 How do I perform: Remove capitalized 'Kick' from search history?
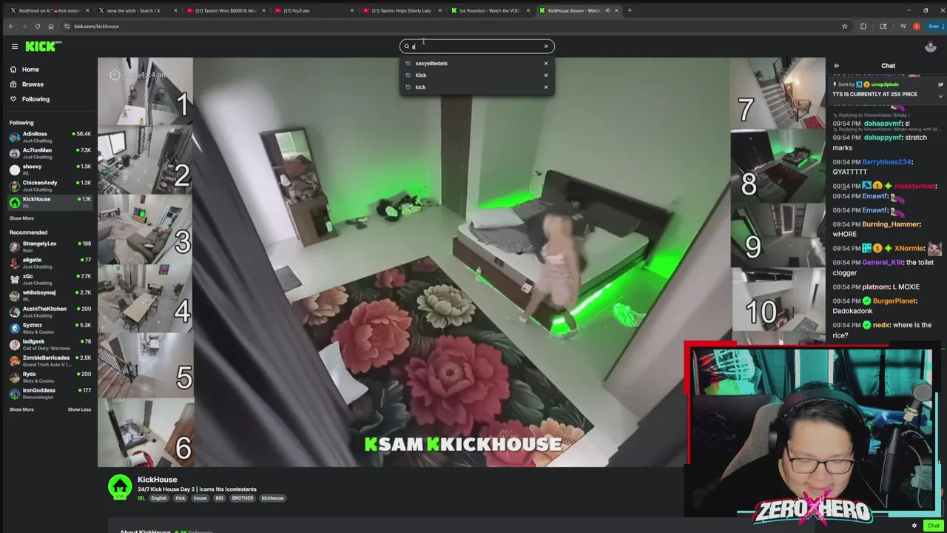pos(546,75)
